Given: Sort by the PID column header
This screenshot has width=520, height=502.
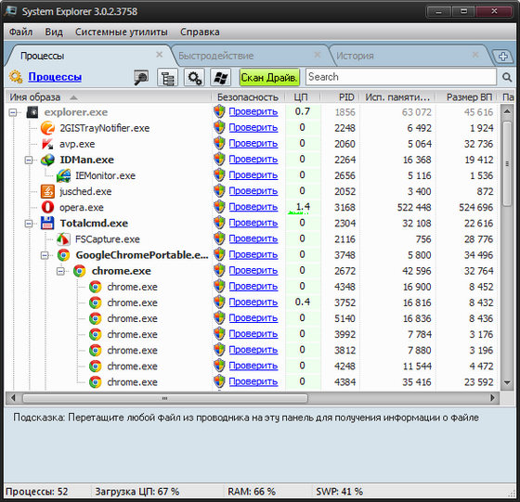Looking at the screenshot, I should tap(341, 97).
